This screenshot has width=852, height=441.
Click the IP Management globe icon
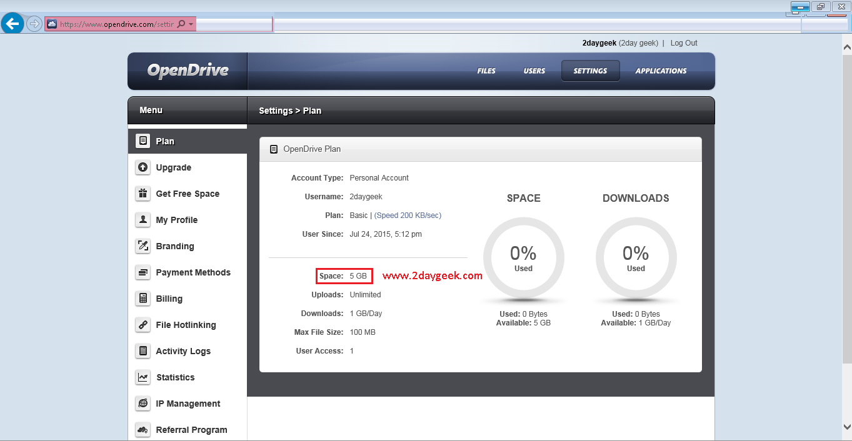coord(143,403)
